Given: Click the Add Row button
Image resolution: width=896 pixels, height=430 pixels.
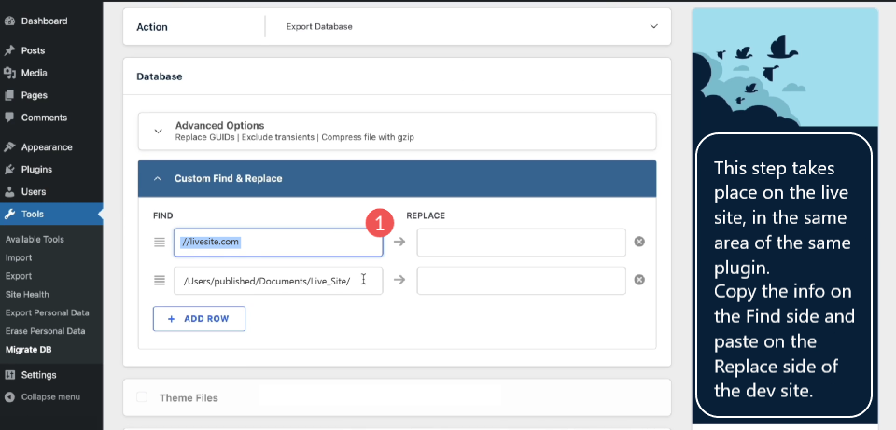Looking at the screenshot, I should coord(199,319).
